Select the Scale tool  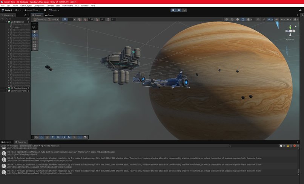[x=34, y=42]
